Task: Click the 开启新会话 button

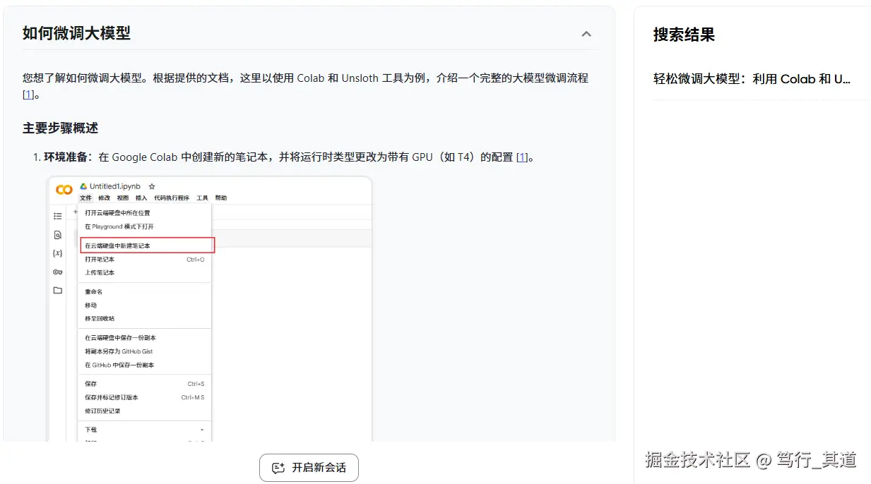Action: (309, 467)
